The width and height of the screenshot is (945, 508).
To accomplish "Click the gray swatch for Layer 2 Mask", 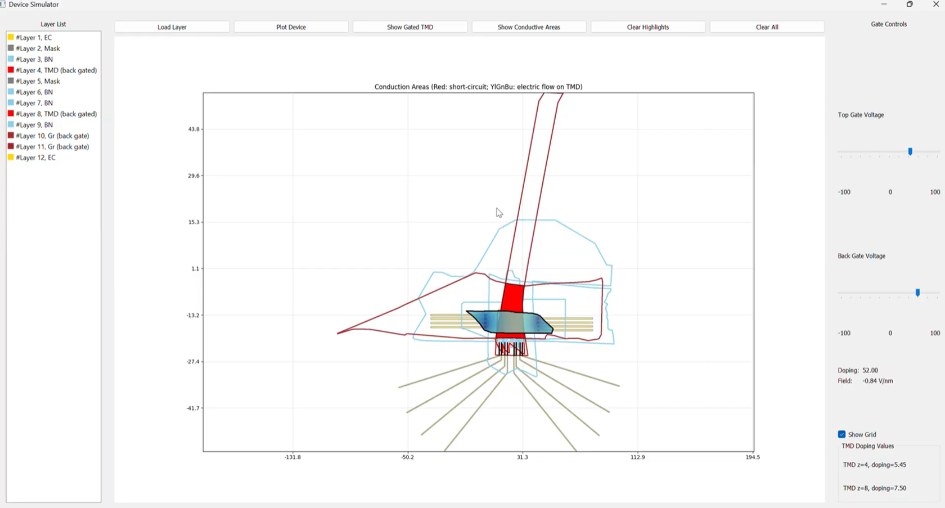I will click(11, 48).
